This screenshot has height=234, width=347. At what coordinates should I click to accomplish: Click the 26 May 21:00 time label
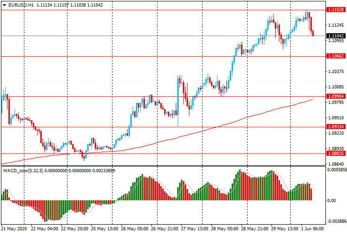tap(165, 229)
